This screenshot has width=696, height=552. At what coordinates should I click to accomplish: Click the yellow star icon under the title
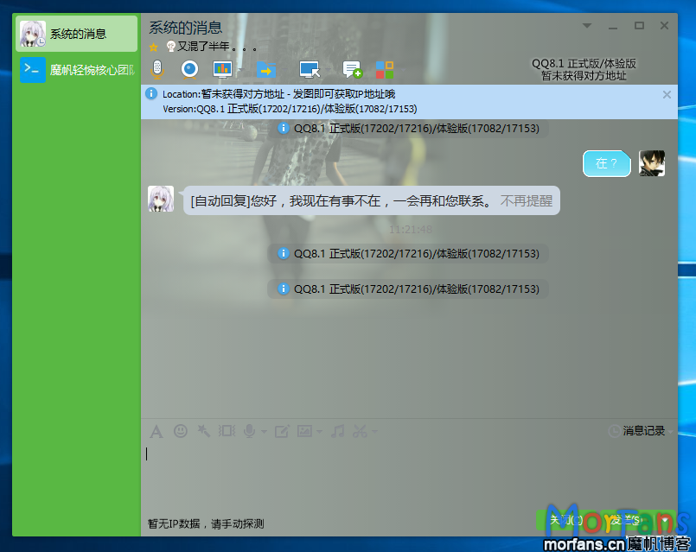154,47
